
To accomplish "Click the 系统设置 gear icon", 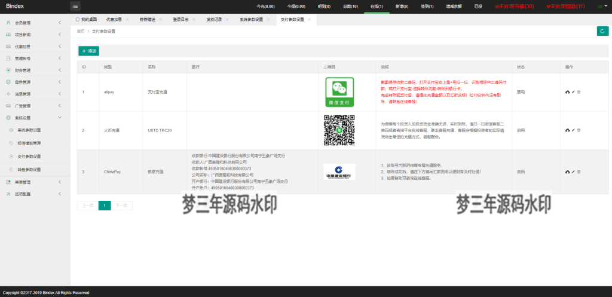I will 8,118.
